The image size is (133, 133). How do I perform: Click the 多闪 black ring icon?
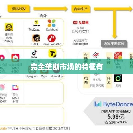point(118,78)
